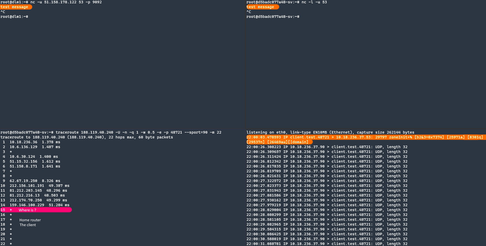Click the 'traceroute to 188.119.40.240' header line
This screenshot has height=246, width=486.
(x=87, y=137)
